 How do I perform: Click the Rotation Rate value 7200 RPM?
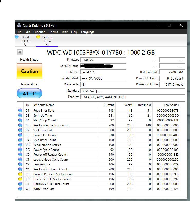(x=172, y=72)
